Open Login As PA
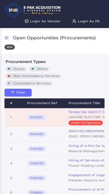The height and width of the screenshot is (194, 109). tap(86, 21)
